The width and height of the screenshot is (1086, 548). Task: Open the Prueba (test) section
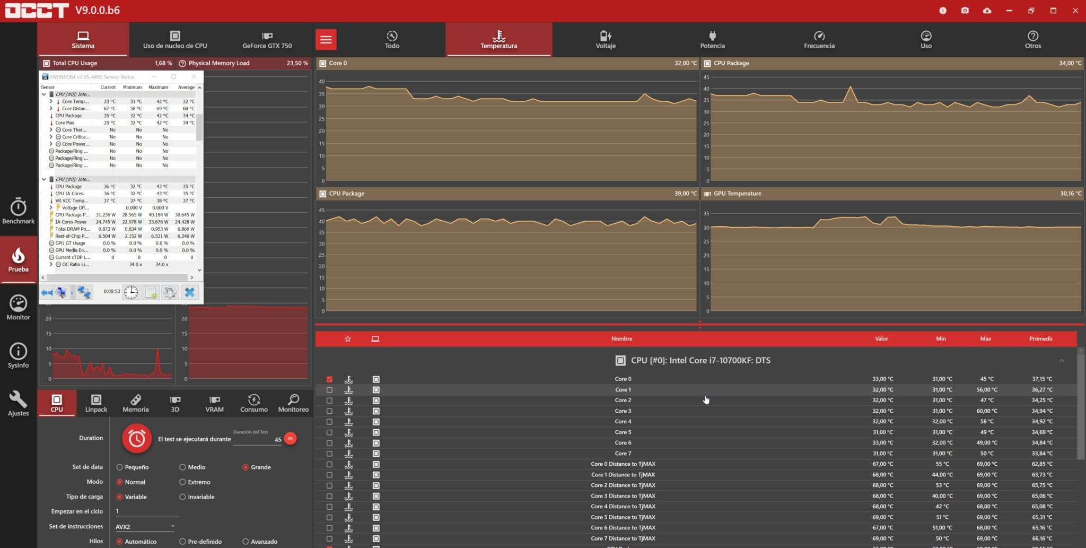tap(18, 259)
